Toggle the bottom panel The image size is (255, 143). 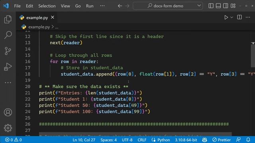(x=218, y=6)
